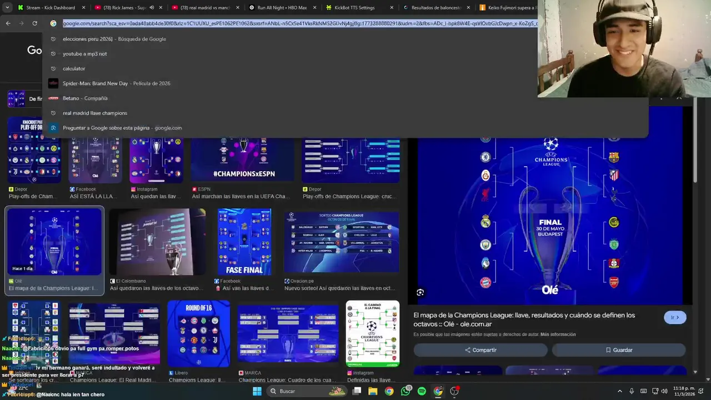711x400 pixels.
Task: Open Ovacion.pe 'Nuevo sorteo!' image result
Action: click(x=341, y=242)
